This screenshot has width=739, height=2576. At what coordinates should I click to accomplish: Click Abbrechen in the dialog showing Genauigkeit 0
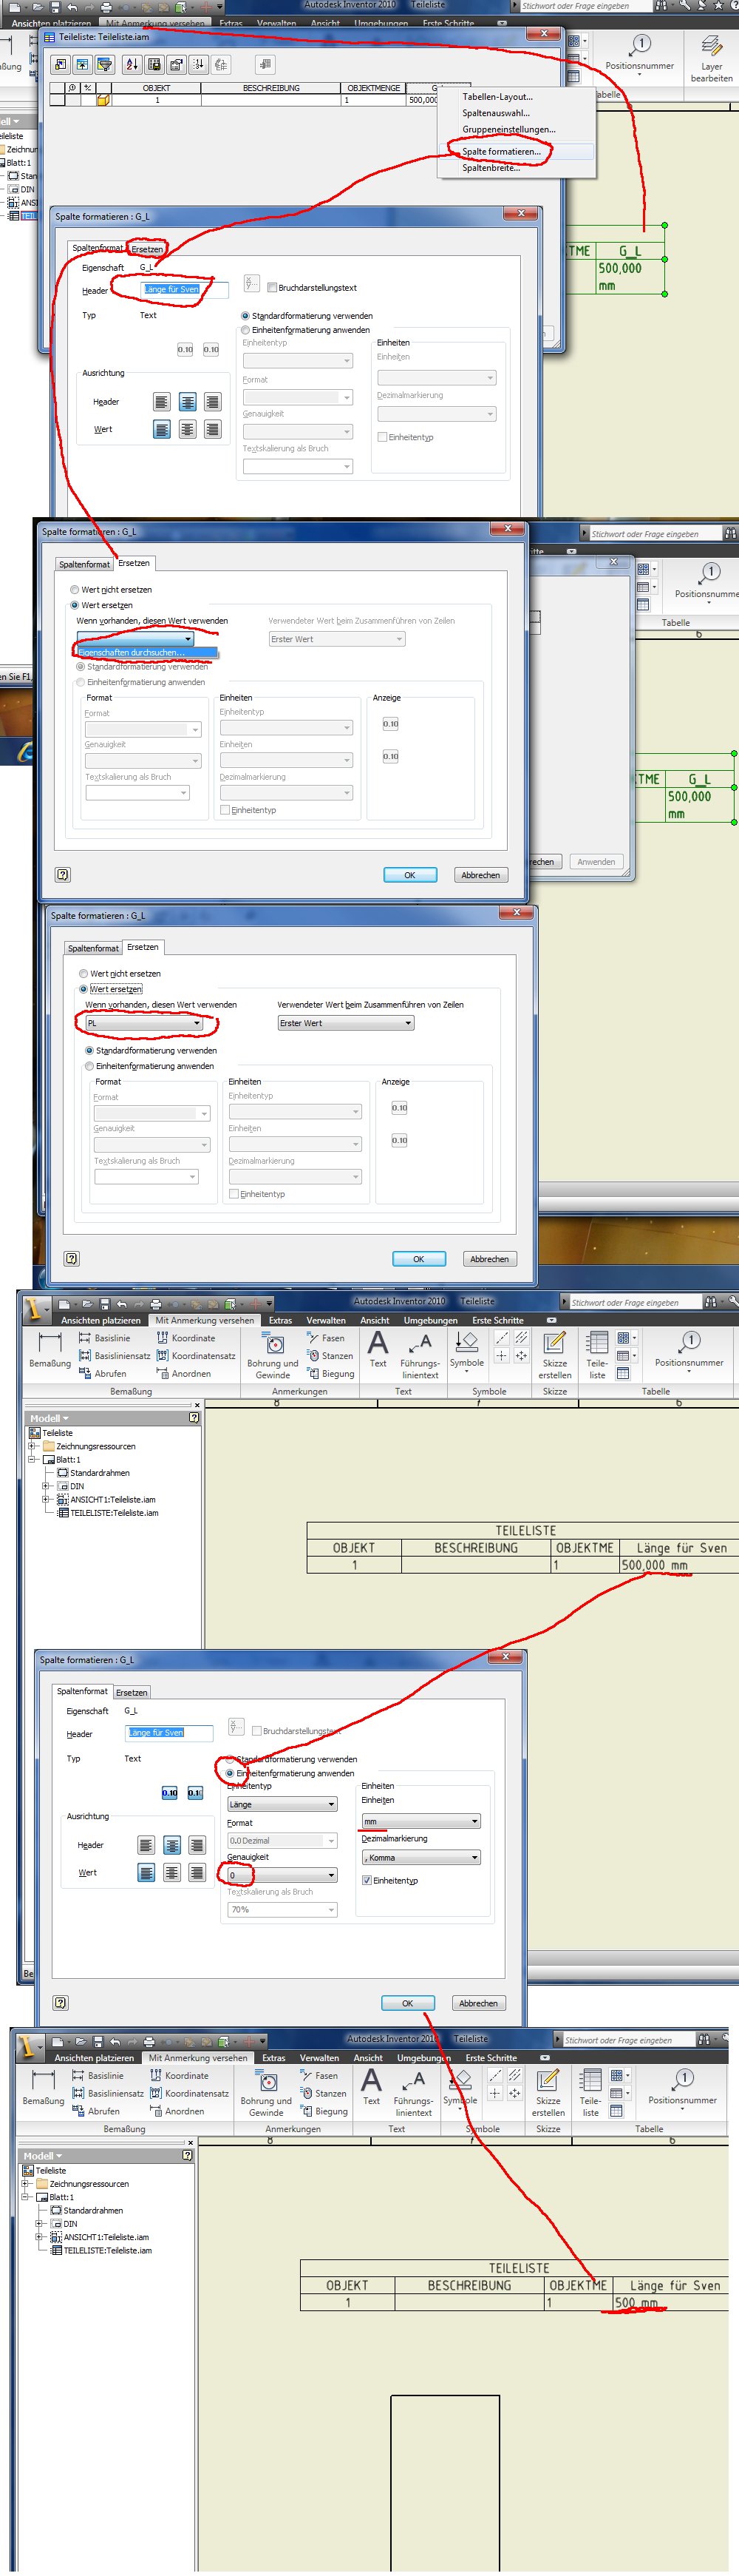coord(478,2003)
